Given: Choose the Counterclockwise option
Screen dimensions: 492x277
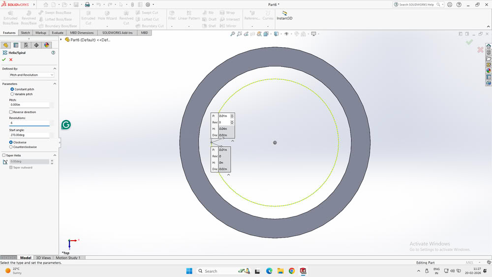Looking at the screenshot, I should click(x=11, y=147).
